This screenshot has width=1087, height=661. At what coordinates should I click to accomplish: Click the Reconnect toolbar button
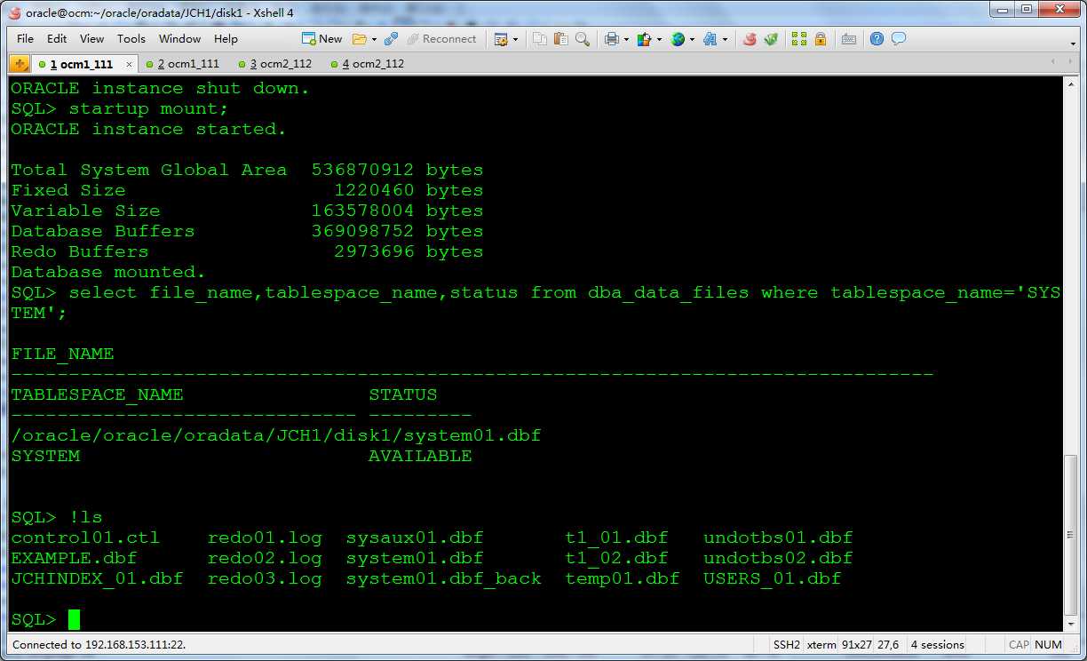[441, 39]
